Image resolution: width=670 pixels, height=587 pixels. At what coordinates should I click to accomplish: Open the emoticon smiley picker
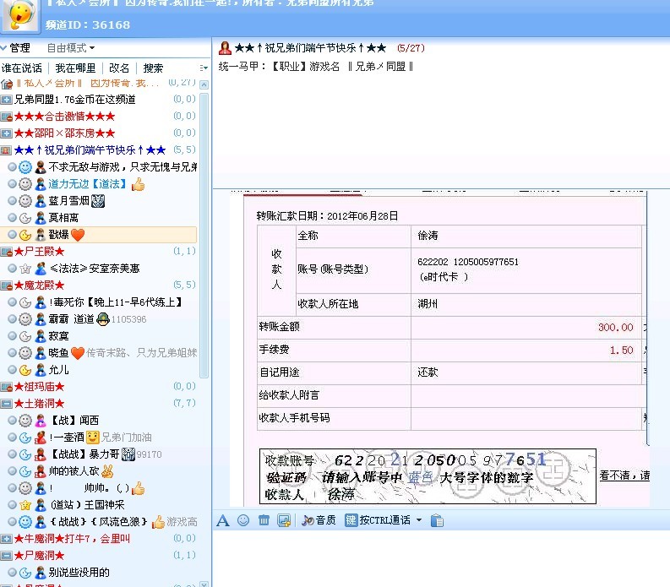coord(243,520)
